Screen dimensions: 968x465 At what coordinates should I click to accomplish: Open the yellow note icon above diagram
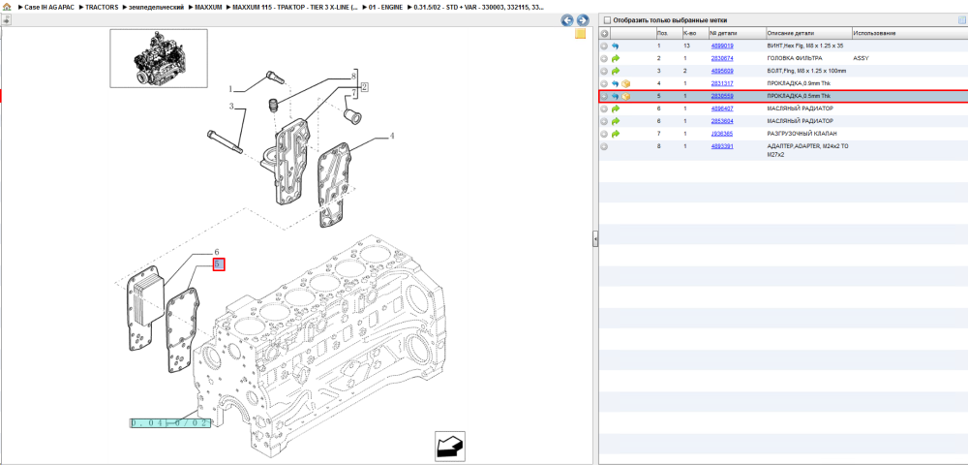point(580,35)
